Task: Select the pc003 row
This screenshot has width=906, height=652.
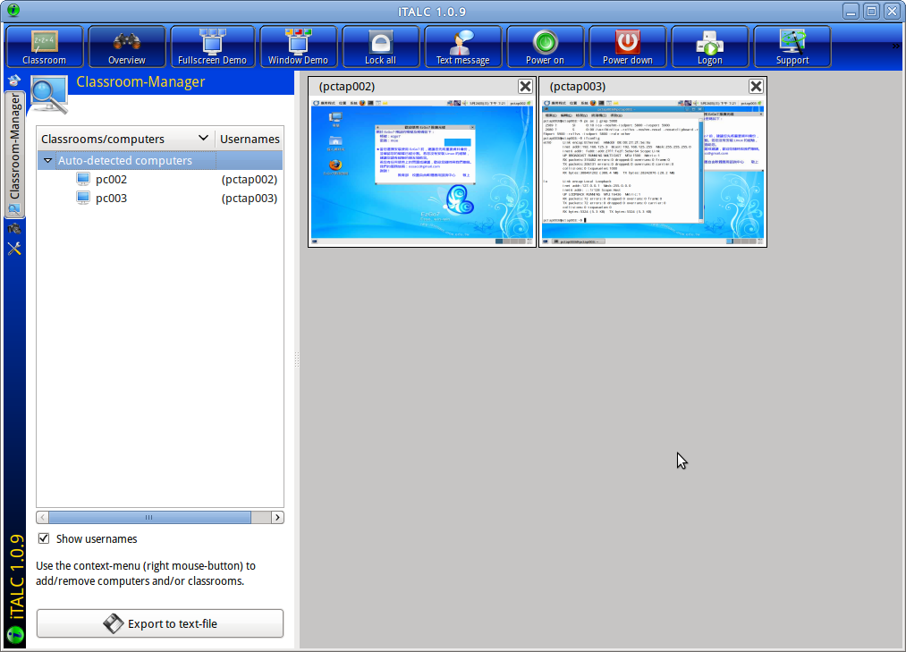Action: [160, 199]
